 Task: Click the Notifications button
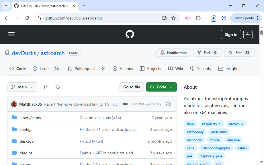coord(174,53)
